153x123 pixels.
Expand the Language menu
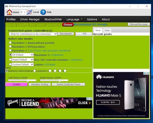click(74, 19)
